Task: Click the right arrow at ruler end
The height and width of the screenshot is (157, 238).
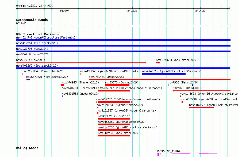Action: tap(229, 8)
